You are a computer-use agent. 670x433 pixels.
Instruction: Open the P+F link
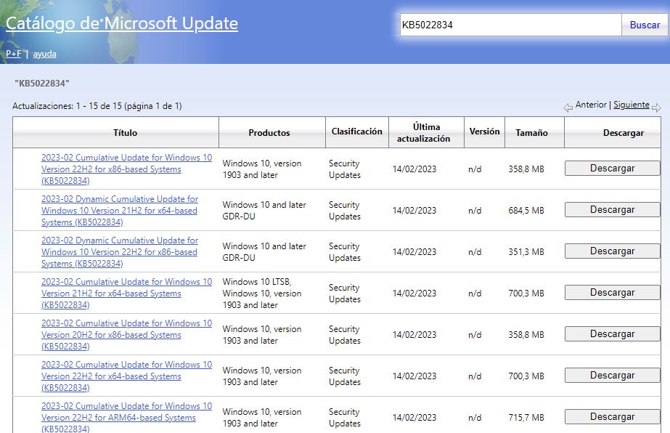click(x=13, y=54)
